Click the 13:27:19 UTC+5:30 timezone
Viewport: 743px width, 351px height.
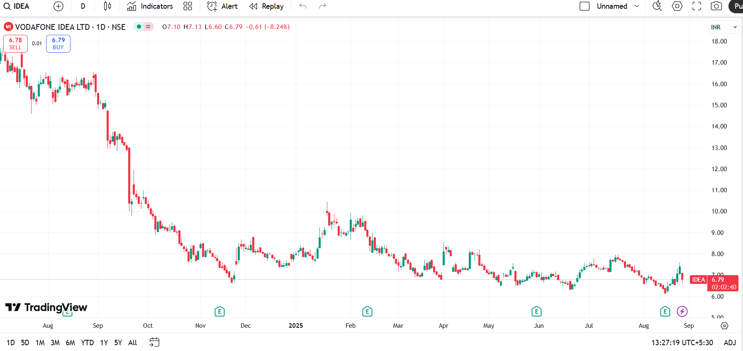682,343
